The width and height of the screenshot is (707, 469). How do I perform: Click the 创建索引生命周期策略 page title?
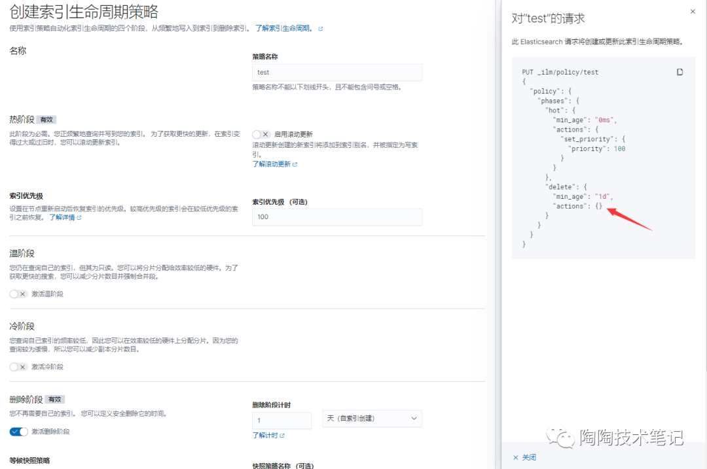pos(84,12)
